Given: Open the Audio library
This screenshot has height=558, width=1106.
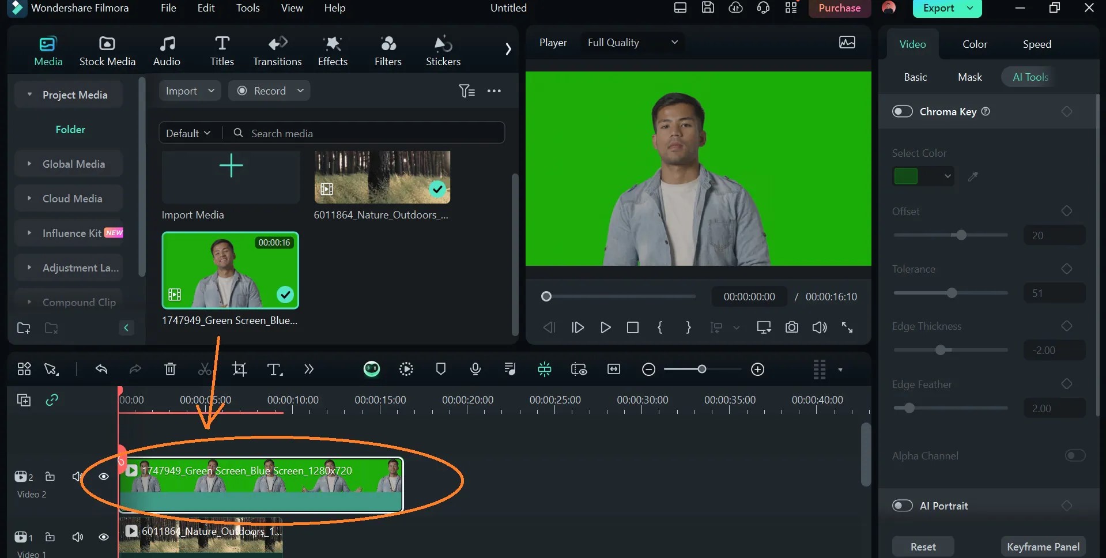Looking at the screenshot, I should click(x=167, y=51).
